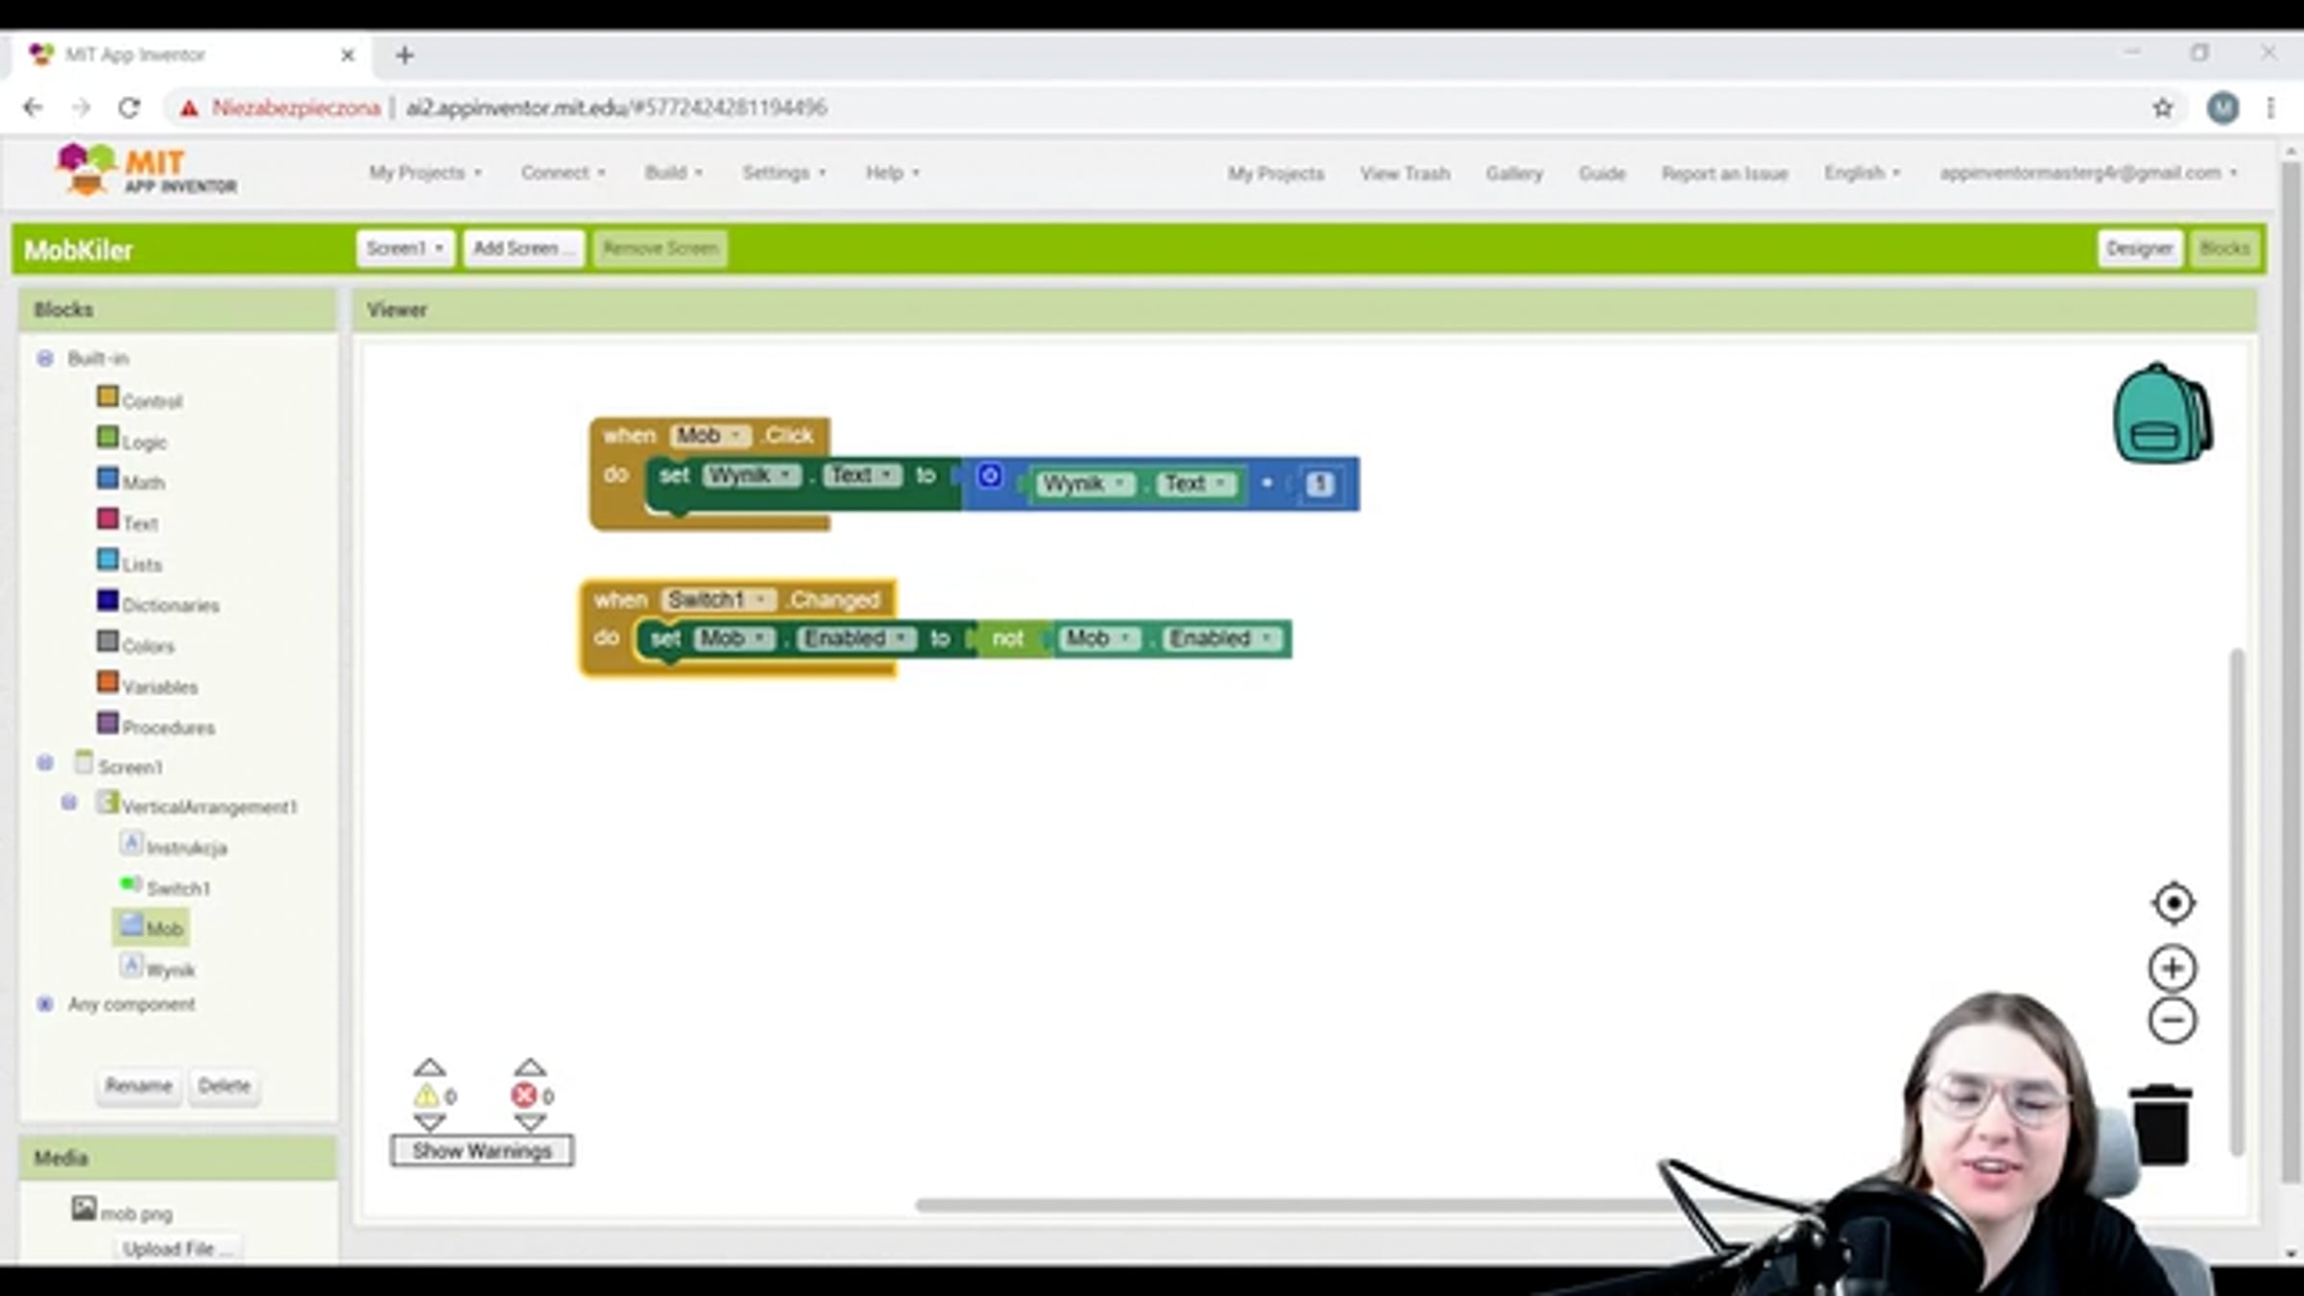The height and width of the screenshot is (1296, 2304).
Task: Collapse the Screen1 tree node
Action: 45,764
